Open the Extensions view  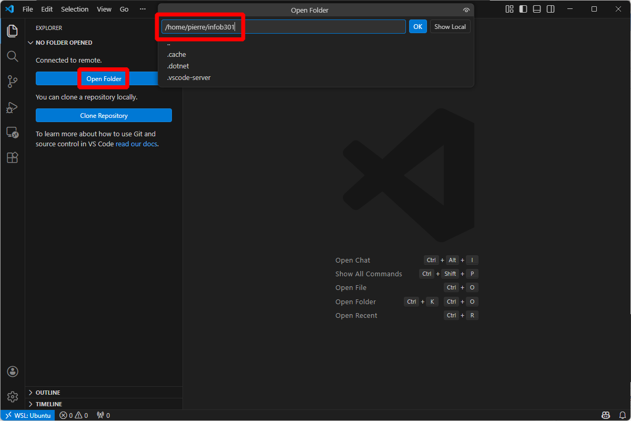click(x=12, y=157)
